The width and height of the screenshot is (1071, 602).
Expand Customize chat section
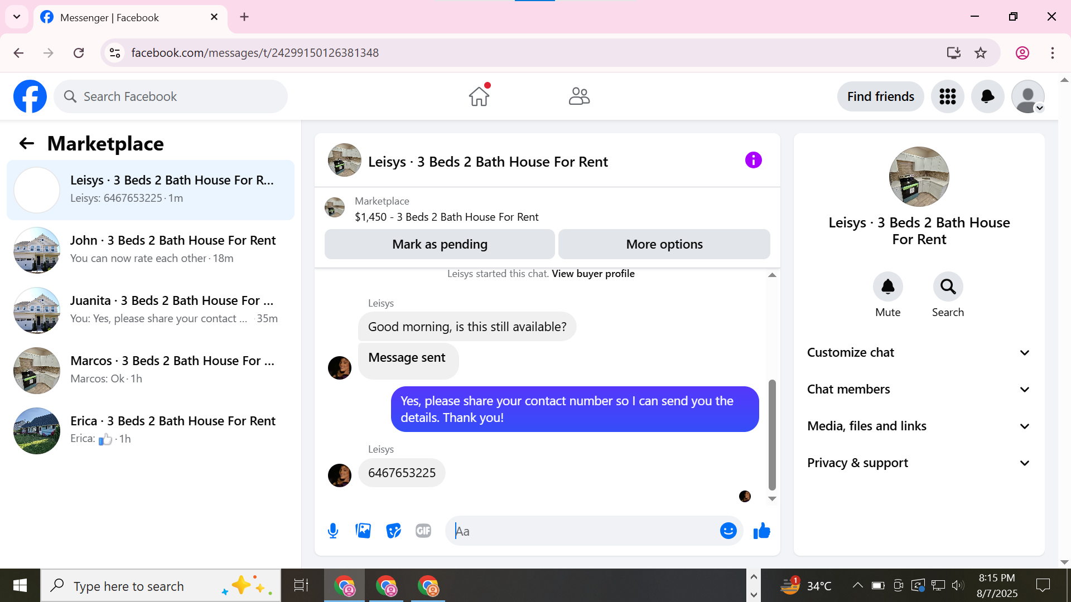(x=919, y=353)
